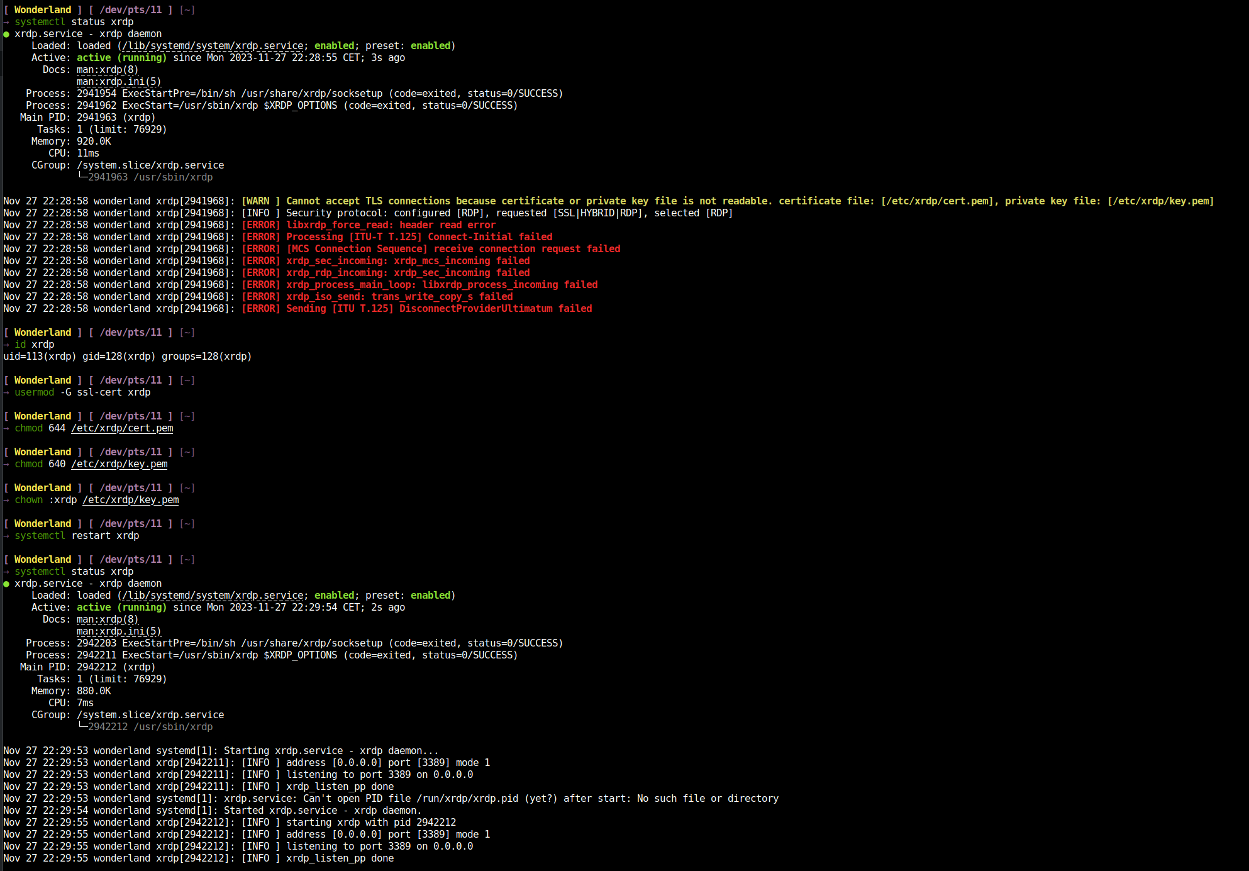
Task: Click the 'systemctl restart xrdp' command
Action: [77, 536]
